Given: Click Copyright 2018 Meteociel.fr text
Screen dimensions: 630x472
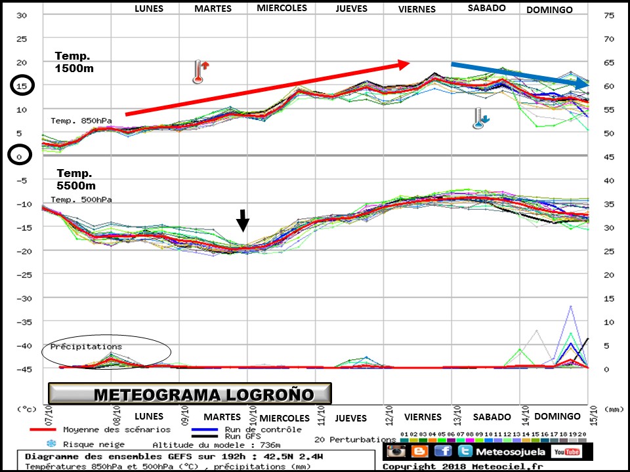Looking at the screenshot, I should 463,467.
